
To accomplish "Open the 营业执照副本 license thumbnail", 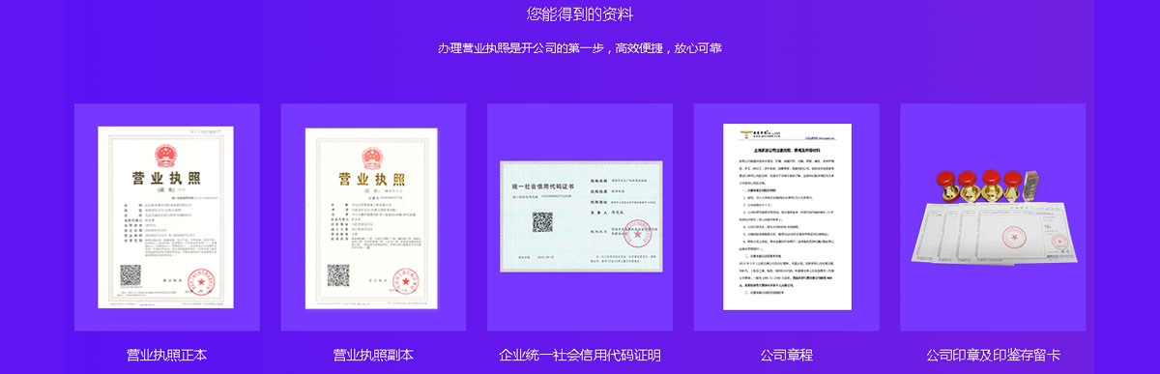I will tap(371, 217).
